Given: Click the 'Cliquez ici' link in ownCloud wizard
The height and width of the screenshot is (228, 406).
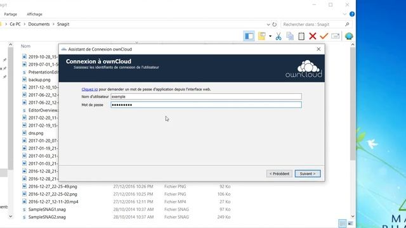Looking at the screenshot, I should pos(89,89).
